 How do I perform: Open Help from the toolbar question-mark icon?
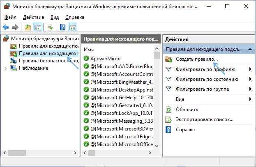62,27
